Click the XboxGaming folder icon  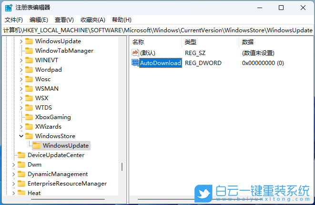29,117
